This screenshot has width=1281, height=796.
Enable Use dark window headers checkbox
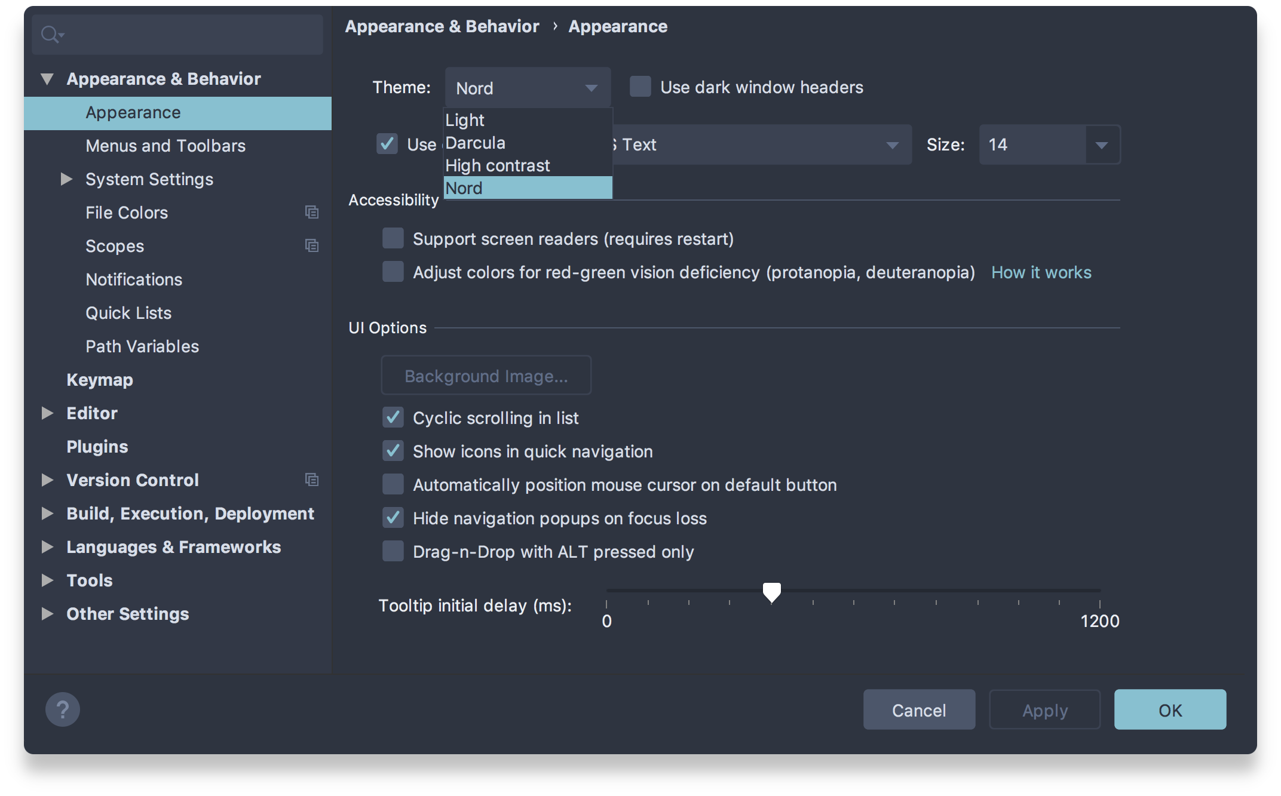click(x=640, y=87)
